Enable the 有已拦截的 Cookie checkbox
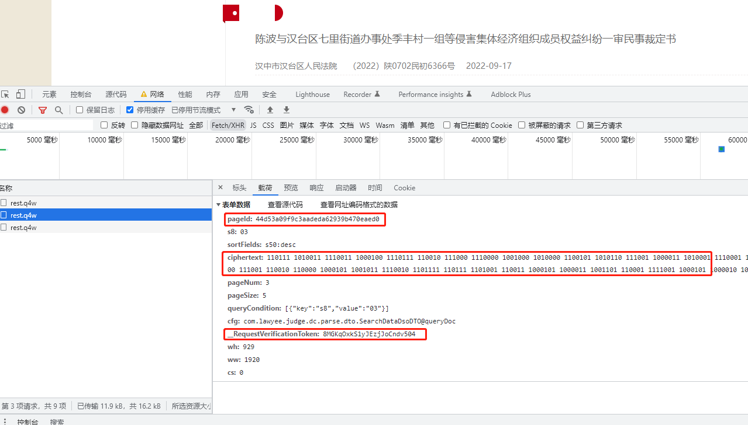This screenshot has height=425, width=748. 447,125
